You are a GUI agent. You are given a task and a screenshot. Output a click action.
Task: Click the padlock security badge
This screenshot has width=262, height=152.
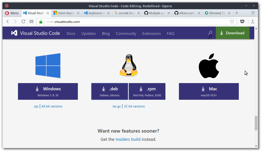[40, 22]
